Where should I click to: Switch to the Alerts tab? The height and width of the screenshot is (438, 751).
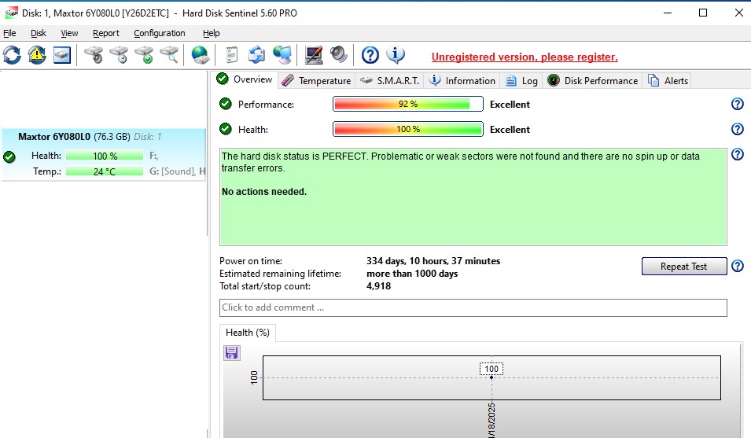668,80
